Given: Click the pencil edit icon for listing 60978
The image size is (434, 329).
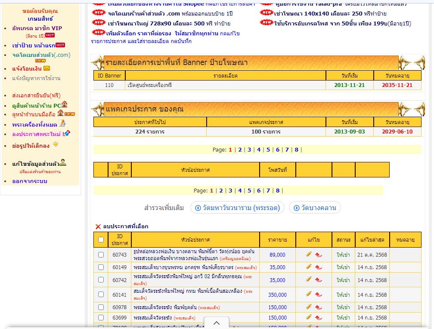Looking at the screenshot, I should 309,307.
